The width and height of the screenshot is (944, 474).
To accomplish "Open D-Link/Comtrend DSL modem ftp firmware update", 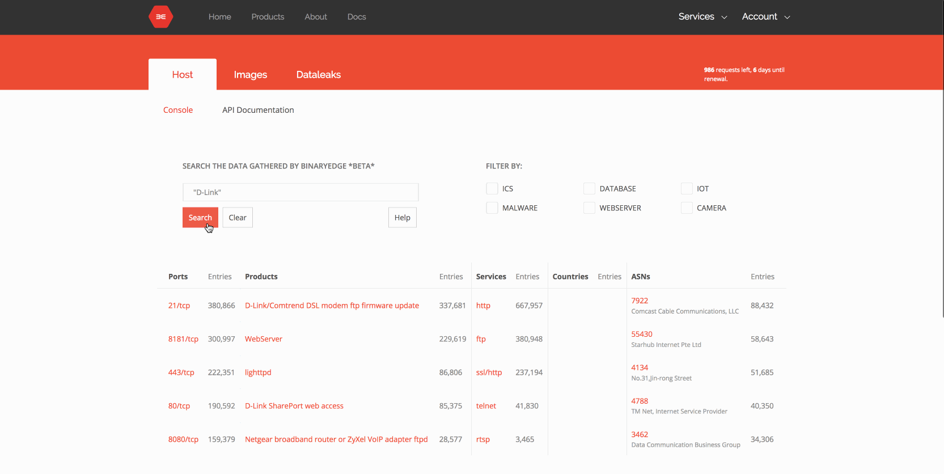I will pos(332,306).
